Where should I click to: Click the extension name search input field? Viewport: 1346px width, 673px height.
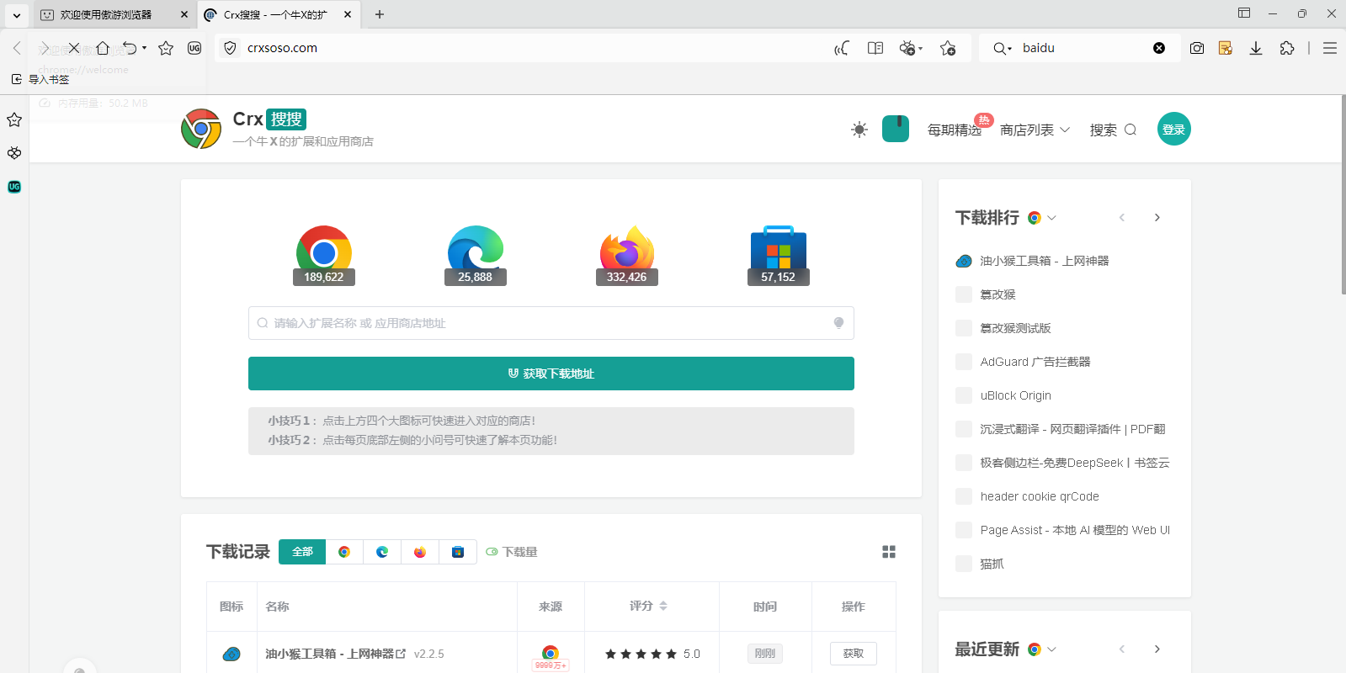tap(551, 323)
